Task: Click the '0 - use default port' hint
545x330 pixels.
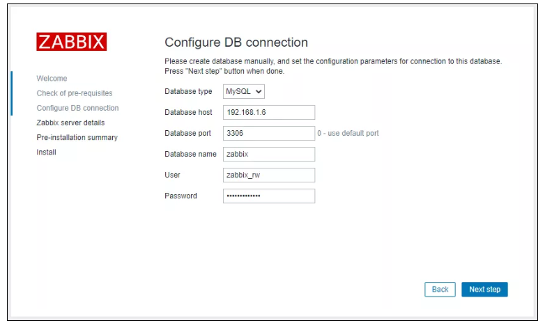Action: point(348,134)
